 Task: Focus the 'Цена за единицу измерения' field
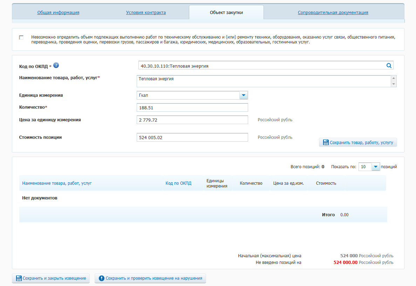[192, 120]
